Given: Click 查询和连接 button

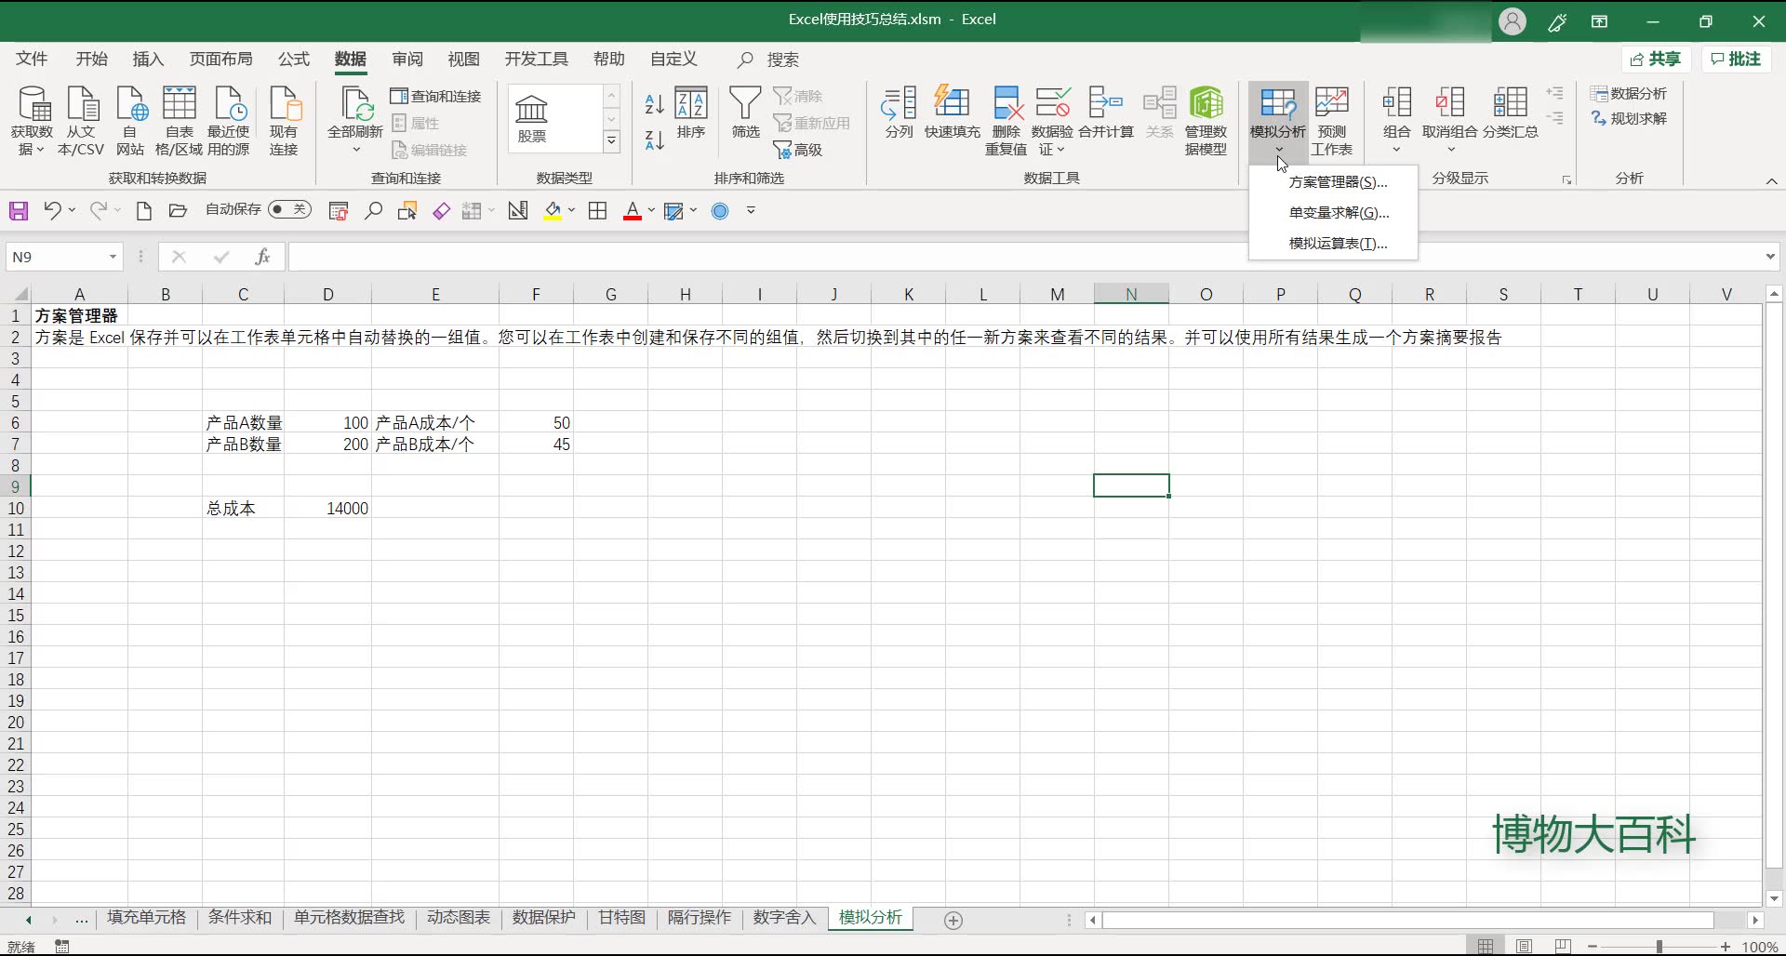Looking at the screenshot, I should 435,96.
